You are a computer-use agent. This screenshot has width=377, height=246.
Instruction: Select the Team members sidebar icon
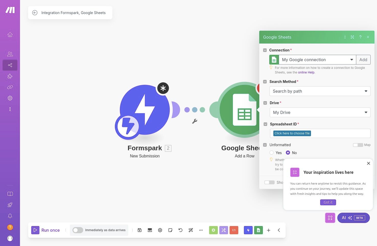(x=10, y=54)
